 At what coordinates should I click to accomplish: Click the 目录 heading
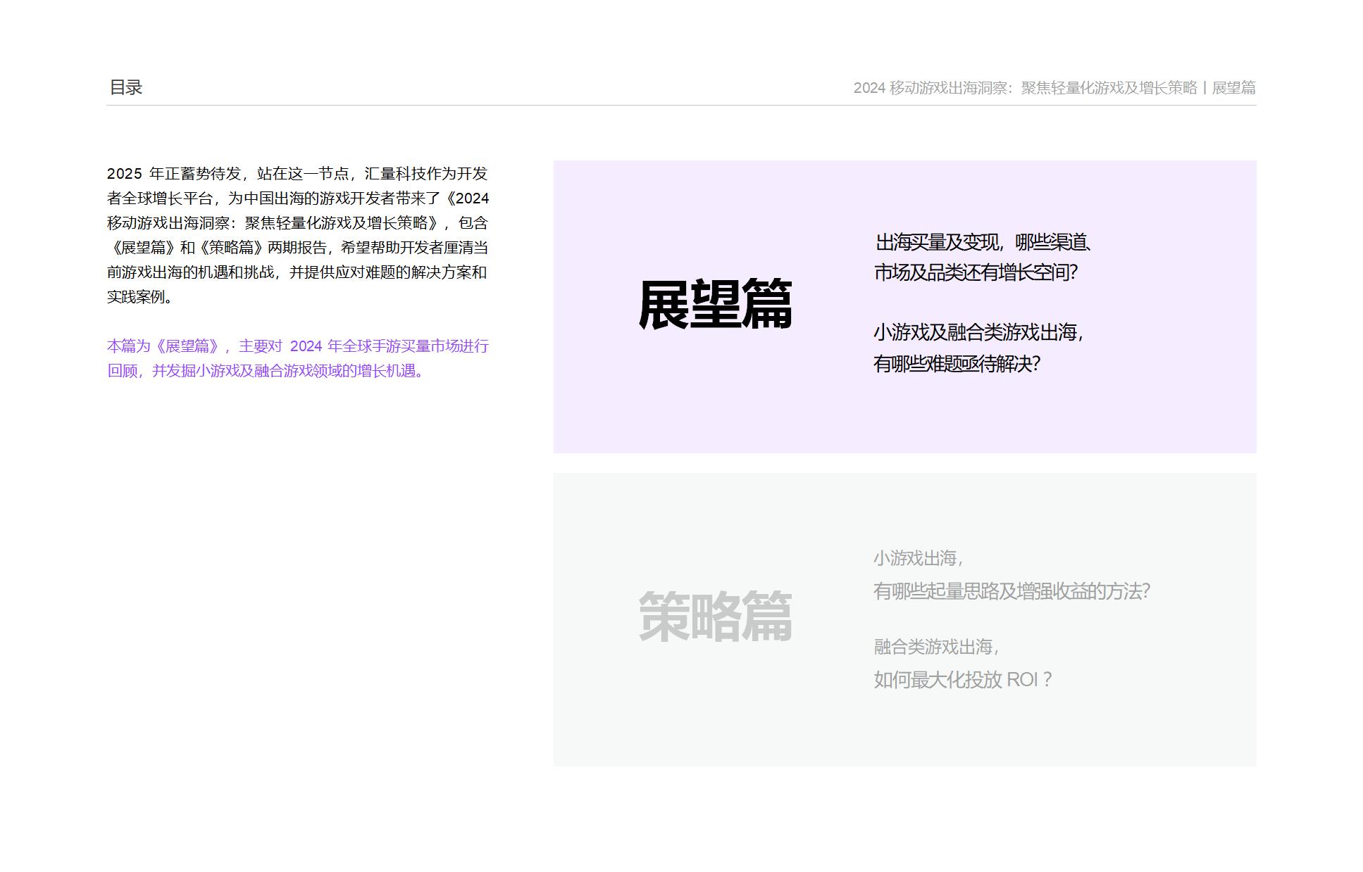[x=126, y=87]
